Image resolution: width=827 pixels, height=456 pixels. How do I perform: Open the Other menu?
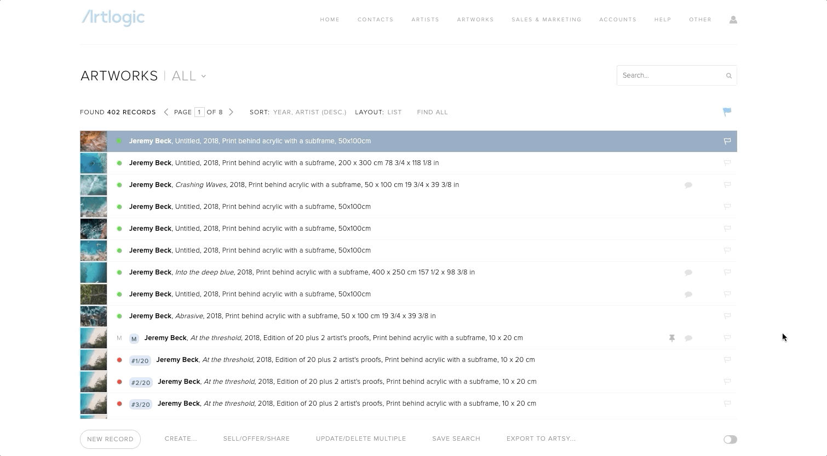pos(700,20)
